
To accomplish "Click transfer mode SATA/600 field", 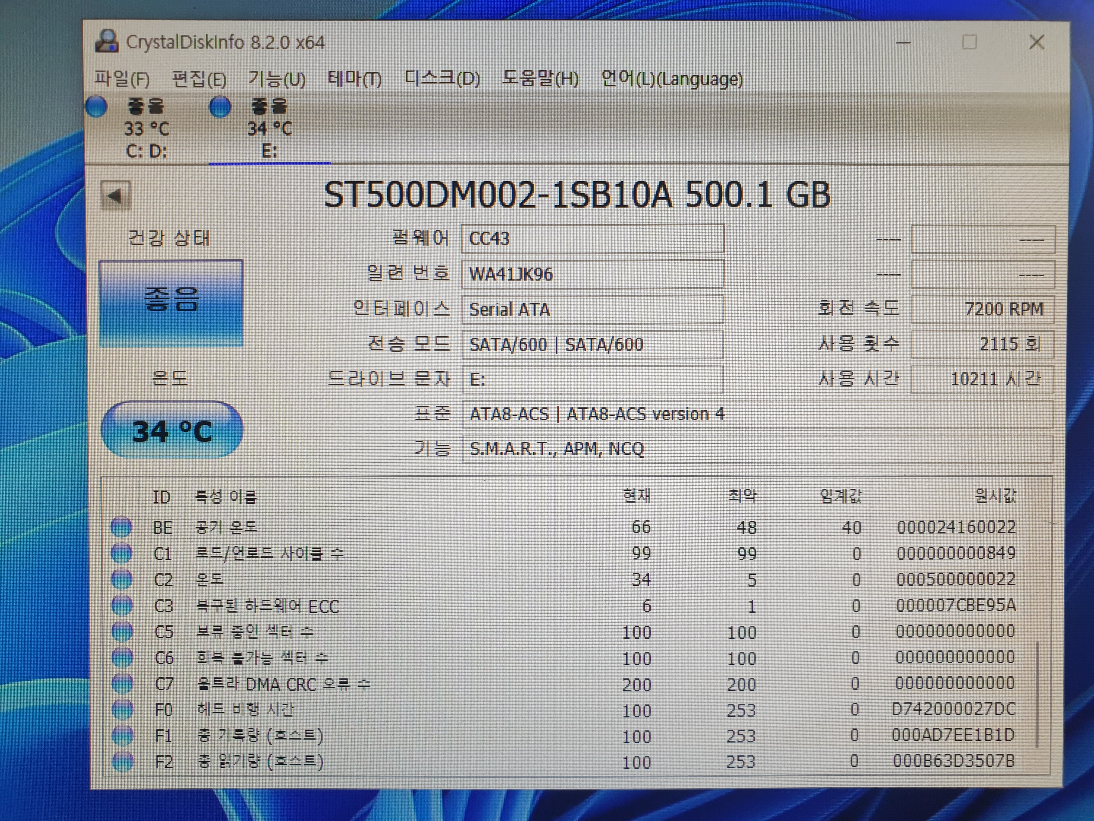I will (x=593, y=345).
